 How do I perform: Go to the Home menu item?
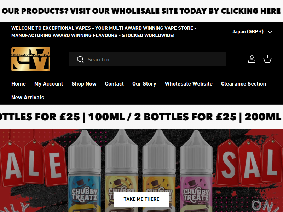(19, 84)
